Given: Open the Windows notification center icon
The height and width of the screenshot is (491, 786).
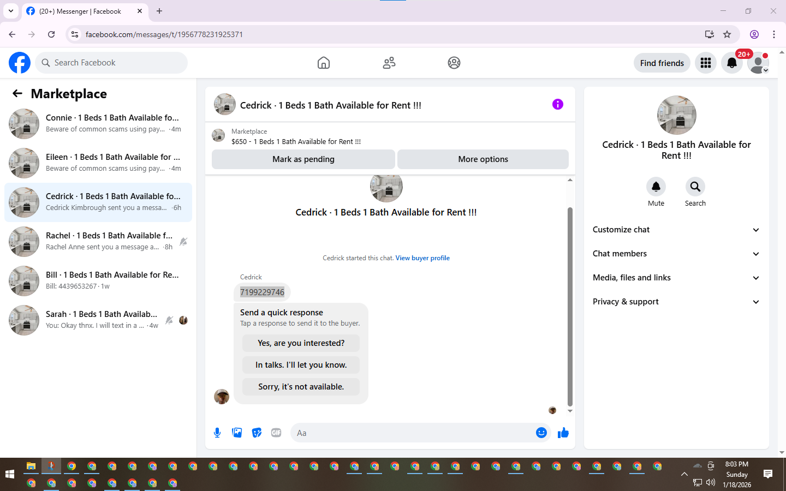Looking at the screenshot, I should coord(768,474).
